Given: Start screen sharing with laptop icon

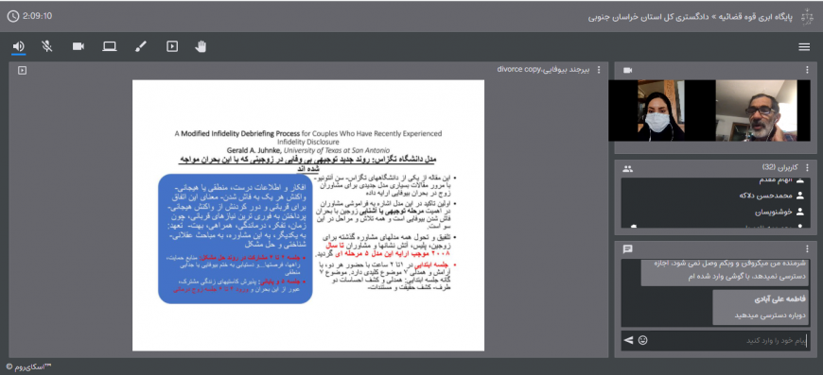Looking at the screenshot, I should 109,46.
